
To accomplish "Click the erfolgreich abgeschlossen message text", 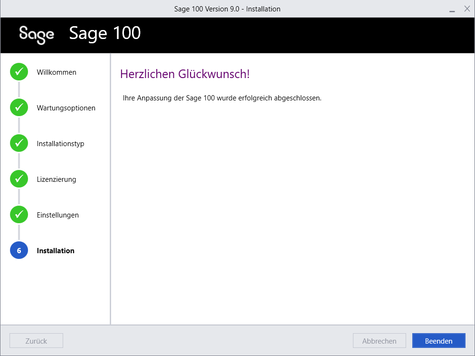I will click(x=222, y=98).
